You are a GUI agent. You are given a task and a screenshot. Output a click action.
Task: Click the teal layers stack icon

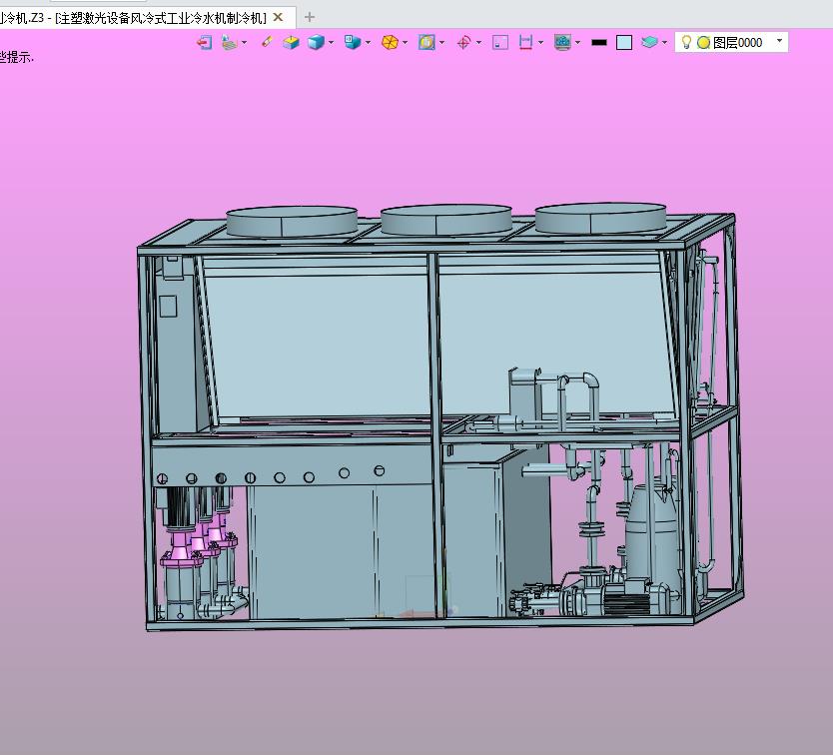click(x=649, y=43)
